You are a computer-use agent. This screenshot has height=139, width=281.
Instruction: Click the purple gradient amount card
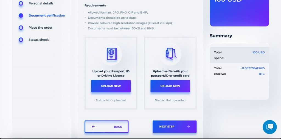coord(239,13)
